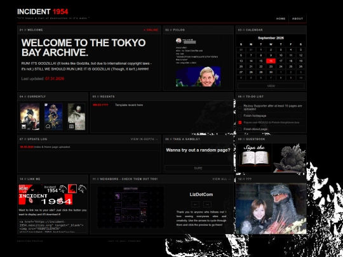Click the LizDotCom neighbor name
Image resolution: width=343 pixels, height=257 pixels.
(201, 195)
